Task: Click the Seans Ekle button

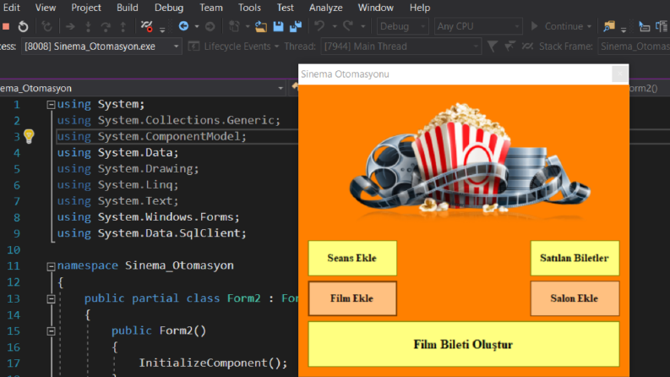Action: coord(352,258)
